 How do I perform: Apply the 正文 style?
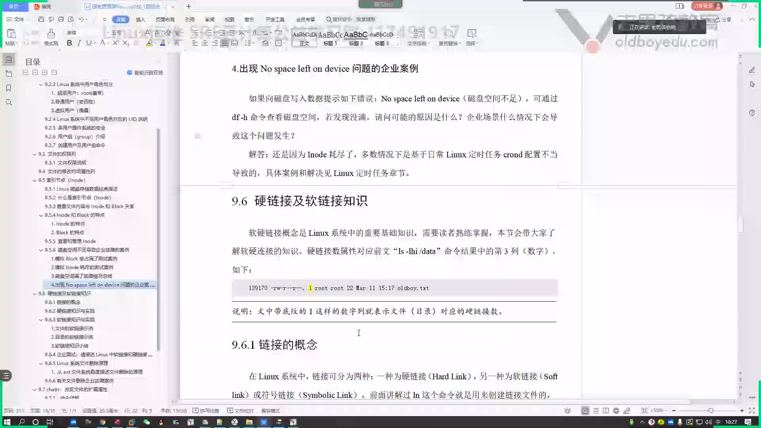pos(304,38)
